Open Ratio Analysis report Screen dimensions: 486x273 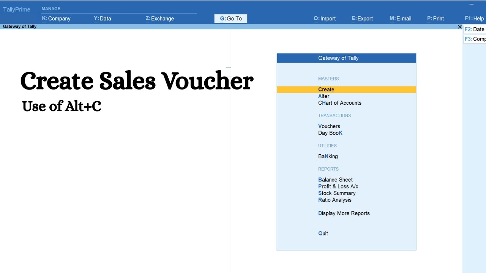tap(335, 200)
